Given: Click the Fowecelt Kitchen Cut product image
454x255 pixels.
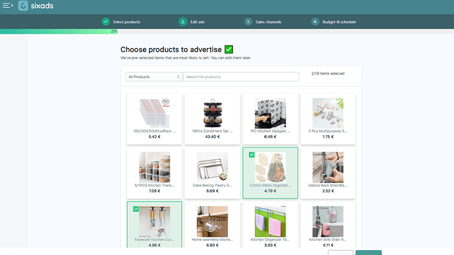Looking at the screenshot, I should coord(154,221).
